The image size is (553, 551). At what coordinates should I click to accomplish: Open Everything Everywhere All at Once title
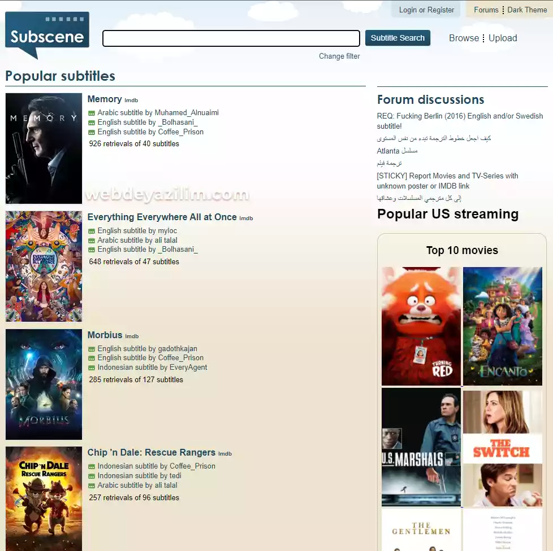click(162, 217)
